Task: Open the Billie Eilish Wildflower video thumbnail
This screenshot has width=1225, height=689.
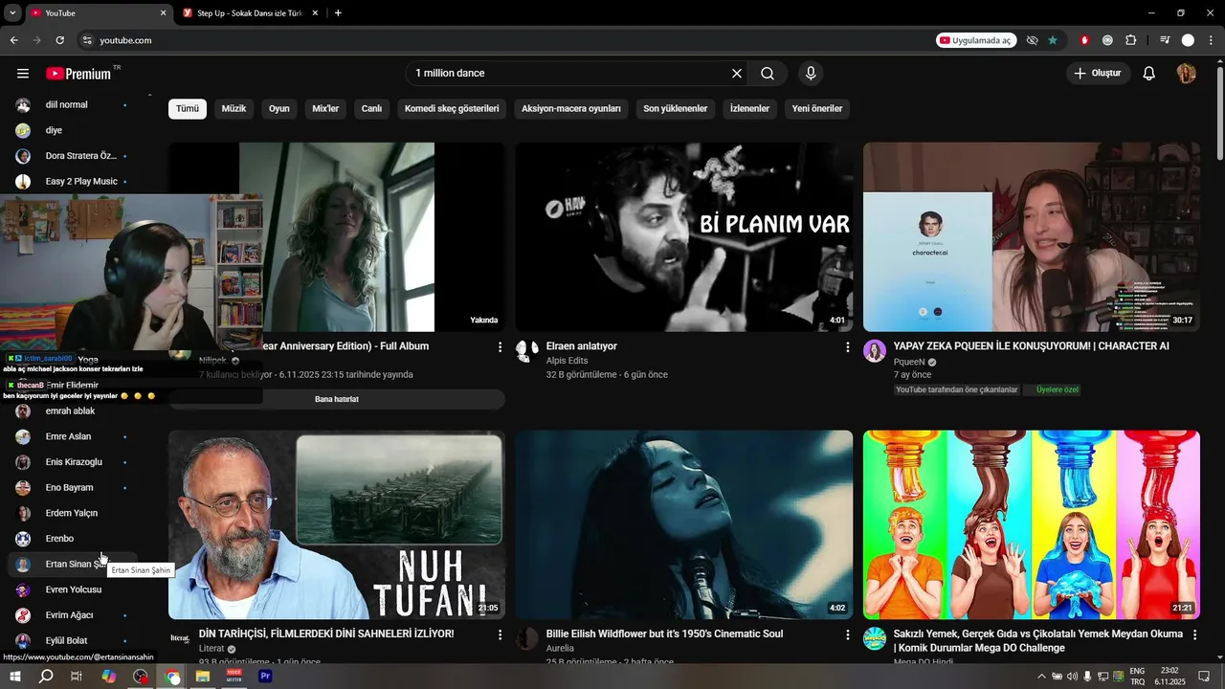Action: click(x=684, y=524)
